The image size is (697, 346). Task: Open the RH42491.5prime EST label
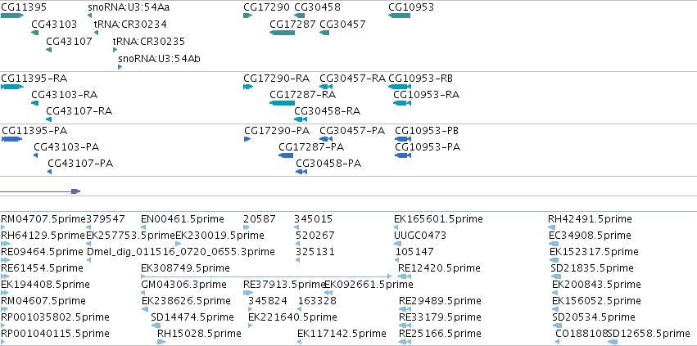point(590,219)
